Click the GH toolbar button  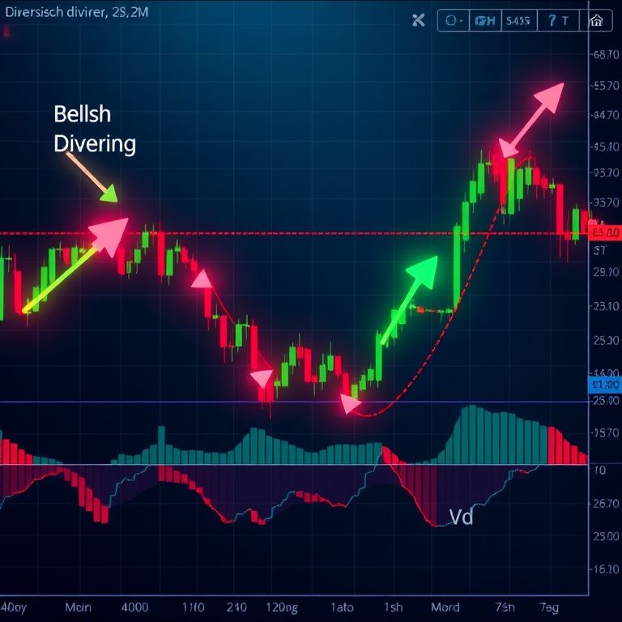pyautogui.click(x=484, y=21)
